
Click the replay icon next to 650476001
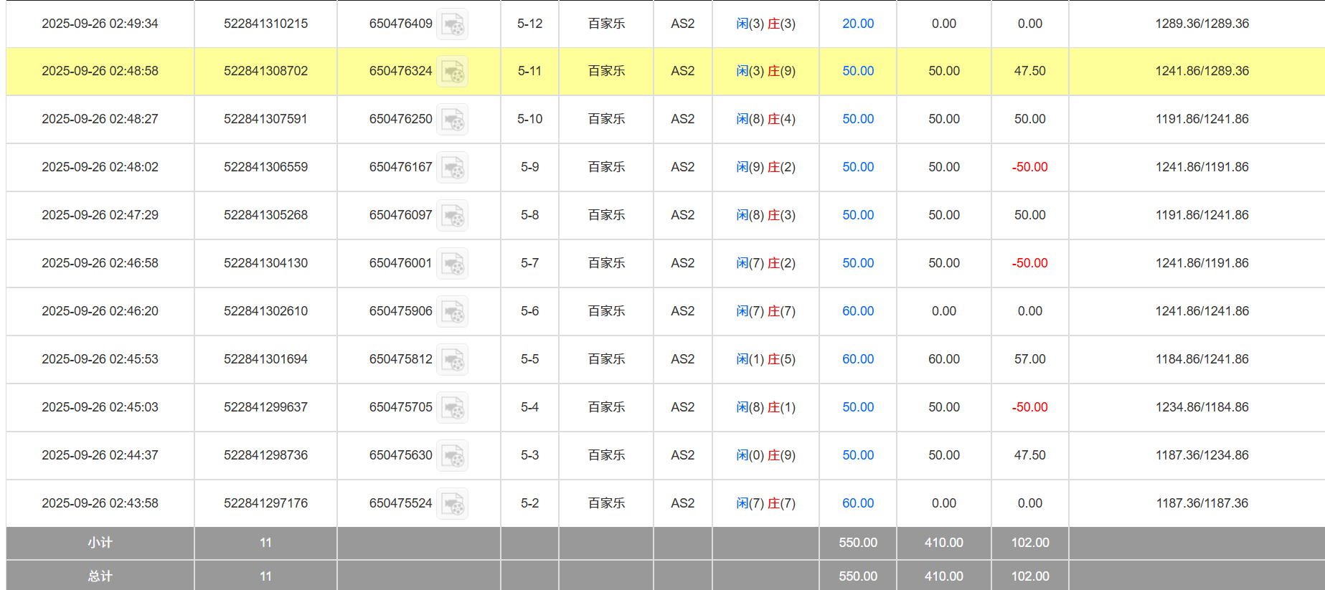453,264
